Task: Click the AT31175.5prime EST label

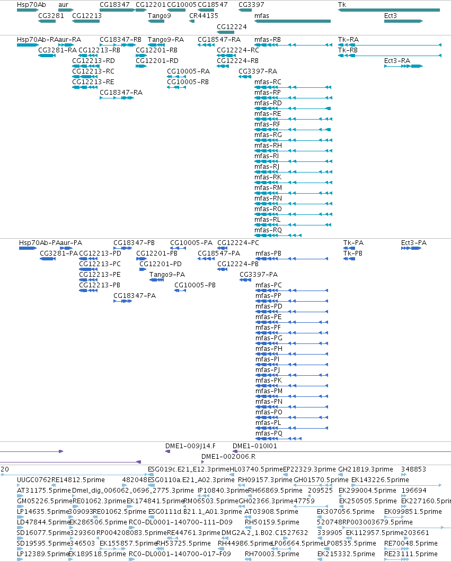Action: click(44, 491)
